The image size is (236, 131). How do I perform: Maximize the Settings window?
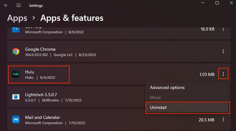click(x=217, y=3)
